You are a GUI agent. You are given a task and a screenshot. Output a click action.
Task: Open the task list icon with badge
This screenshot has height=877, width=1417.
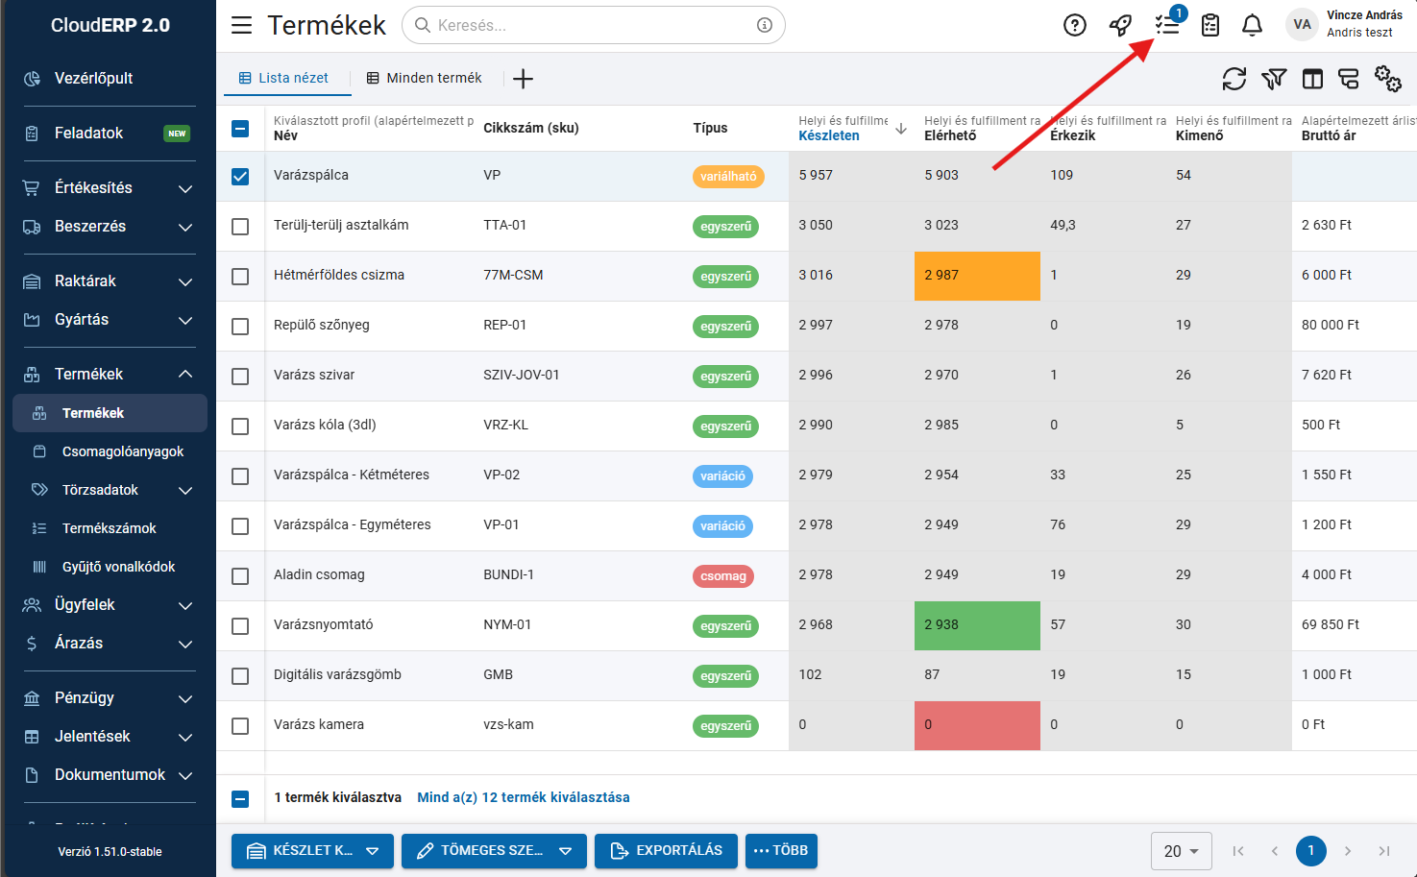click(1167, 25)
